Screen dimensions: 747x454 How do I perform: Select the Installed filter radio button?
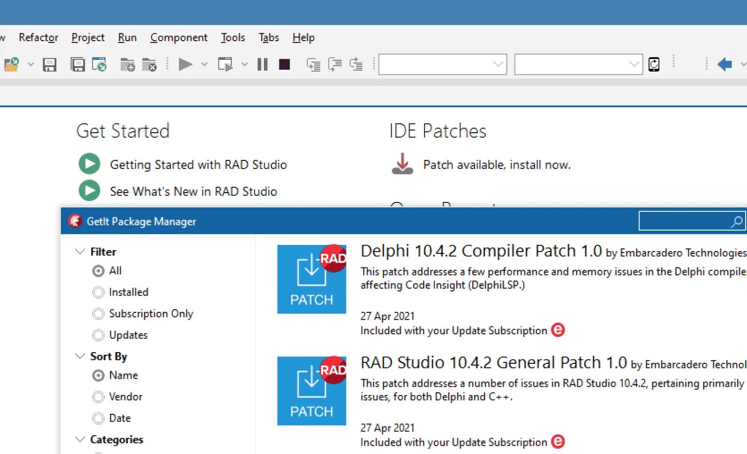[x=98, y=292]
